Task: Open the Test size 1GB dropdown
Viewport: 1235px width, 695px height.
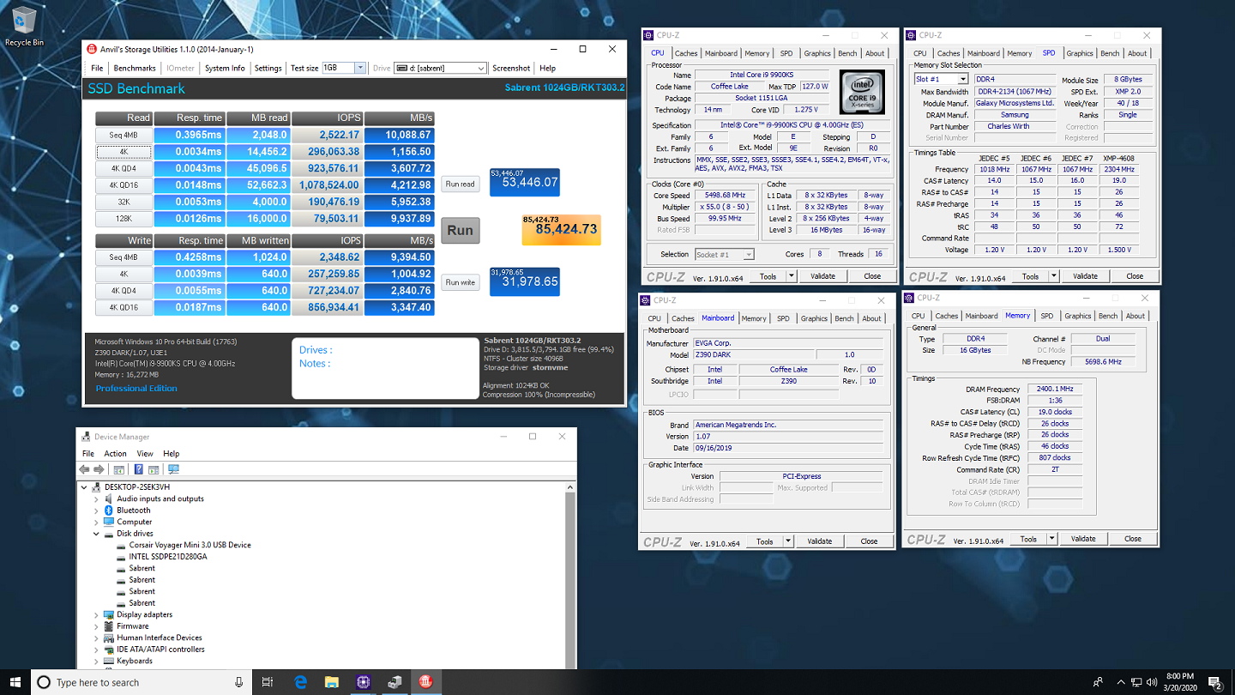Action: pos(360,68)
